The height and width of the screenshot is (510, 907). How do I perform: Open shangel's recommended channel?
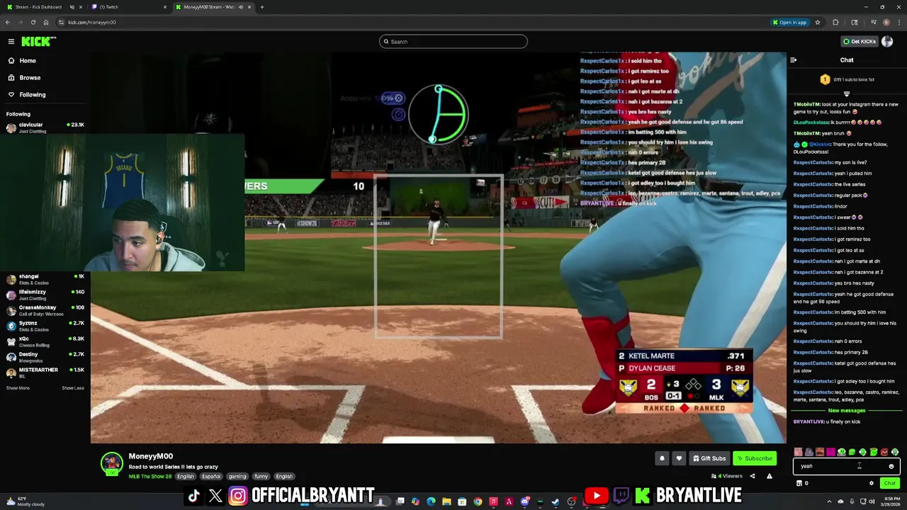pyautogui.click(x=45, y=279)
